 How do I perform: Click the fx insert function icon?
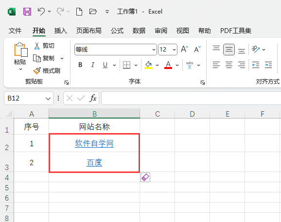coord(93,98)
